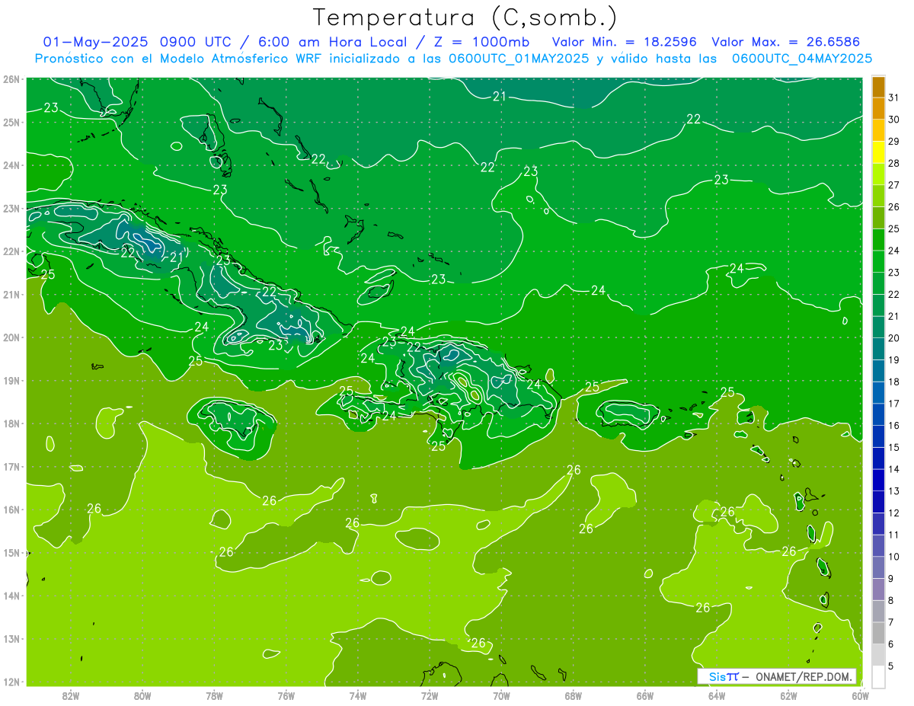This screenshot has width=914, height=706.
Task: Click legend value 29 on color bar
Action: 894,142
